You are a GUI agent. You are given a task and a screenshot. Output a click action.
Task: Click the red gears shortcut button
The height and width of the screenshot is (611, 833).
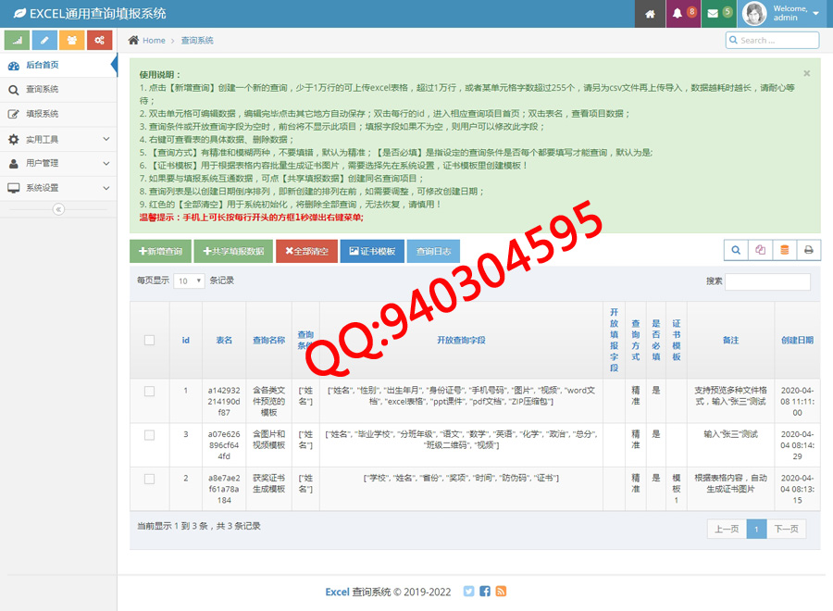[99, 40]
